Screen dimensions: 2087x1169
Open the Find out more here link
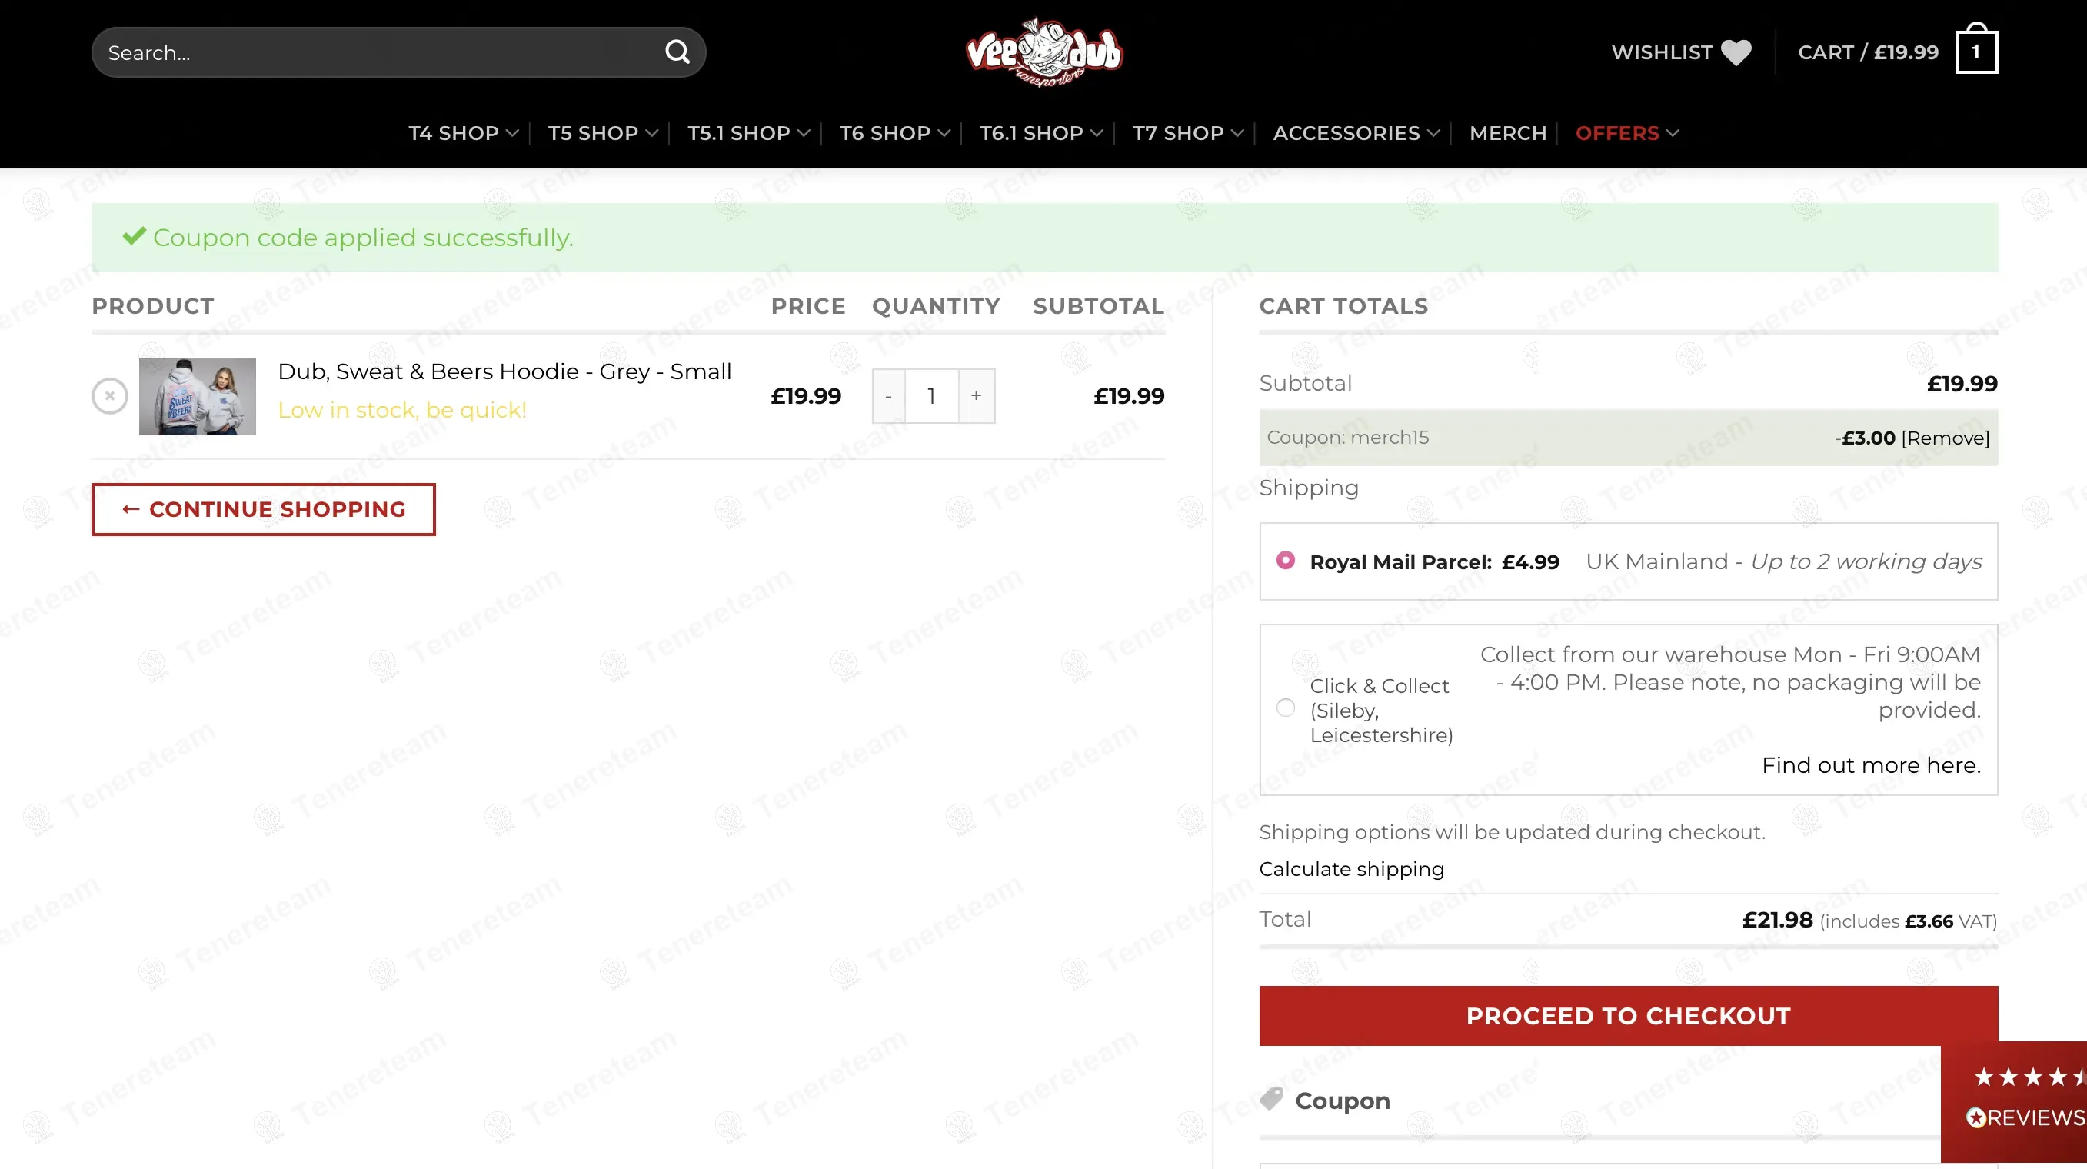click(x=1871, y=765)
